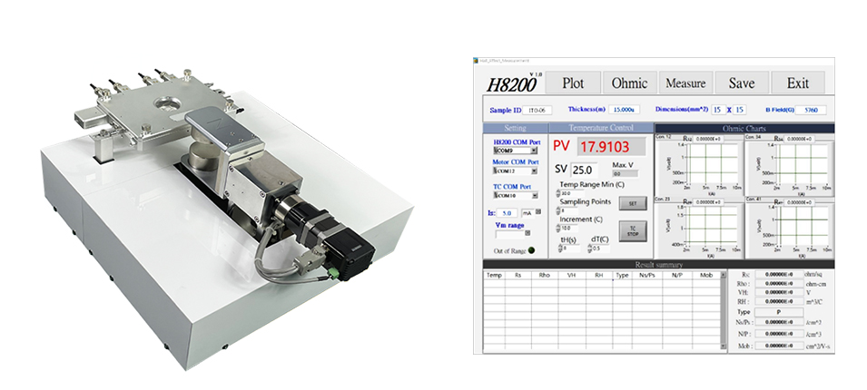
Task: Click the Type P indicator
Action: (x=779, y=312)
